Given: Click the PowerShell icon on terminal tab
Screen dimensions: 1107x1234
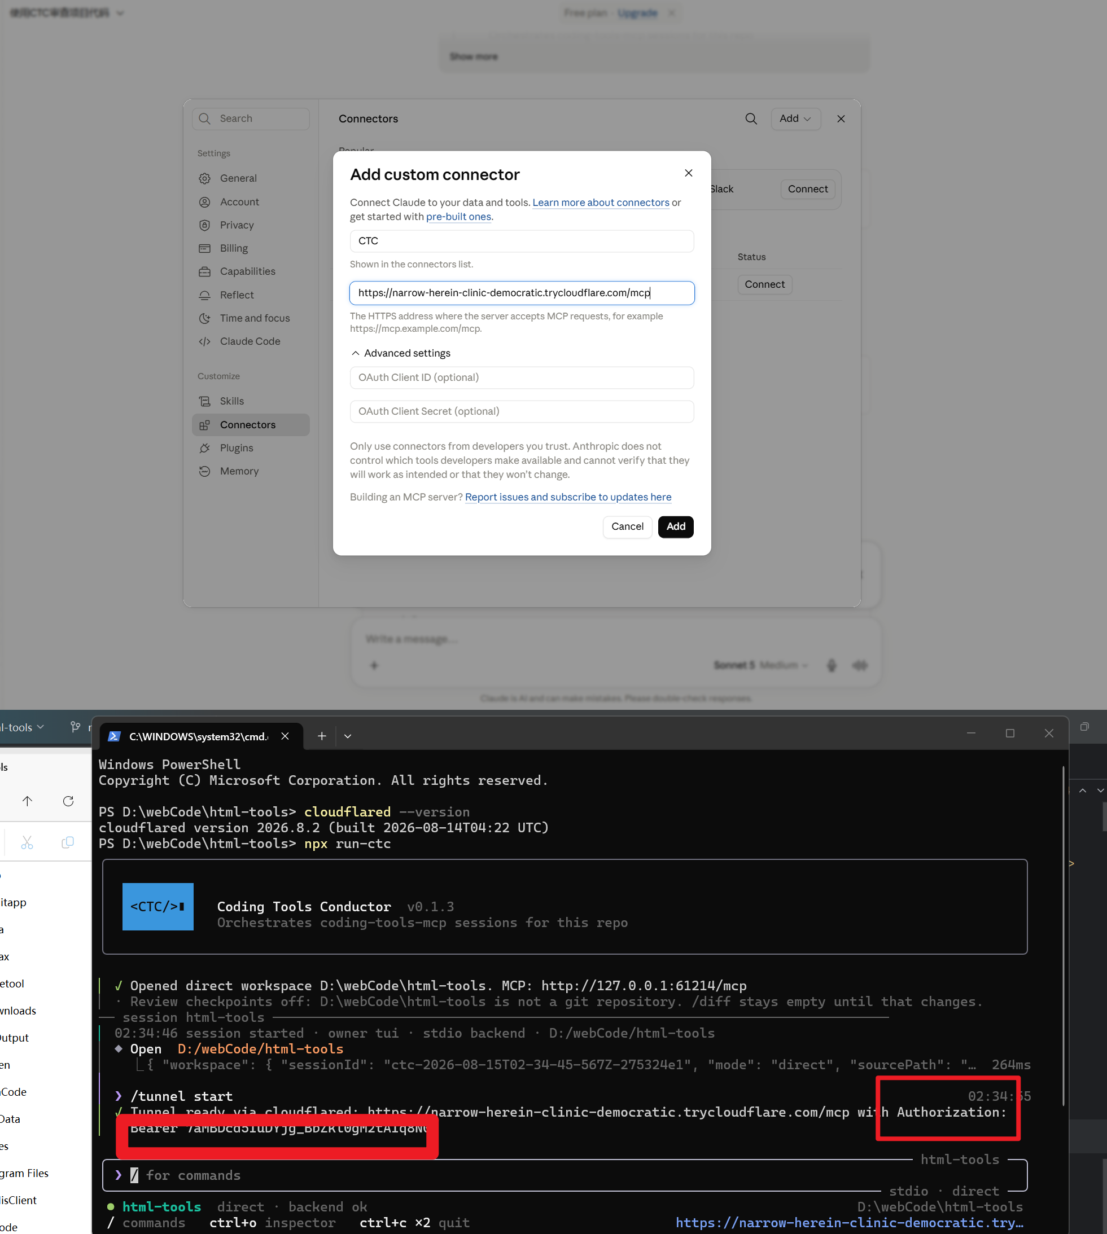Looking at the screenshot, I should coord(113,736).
